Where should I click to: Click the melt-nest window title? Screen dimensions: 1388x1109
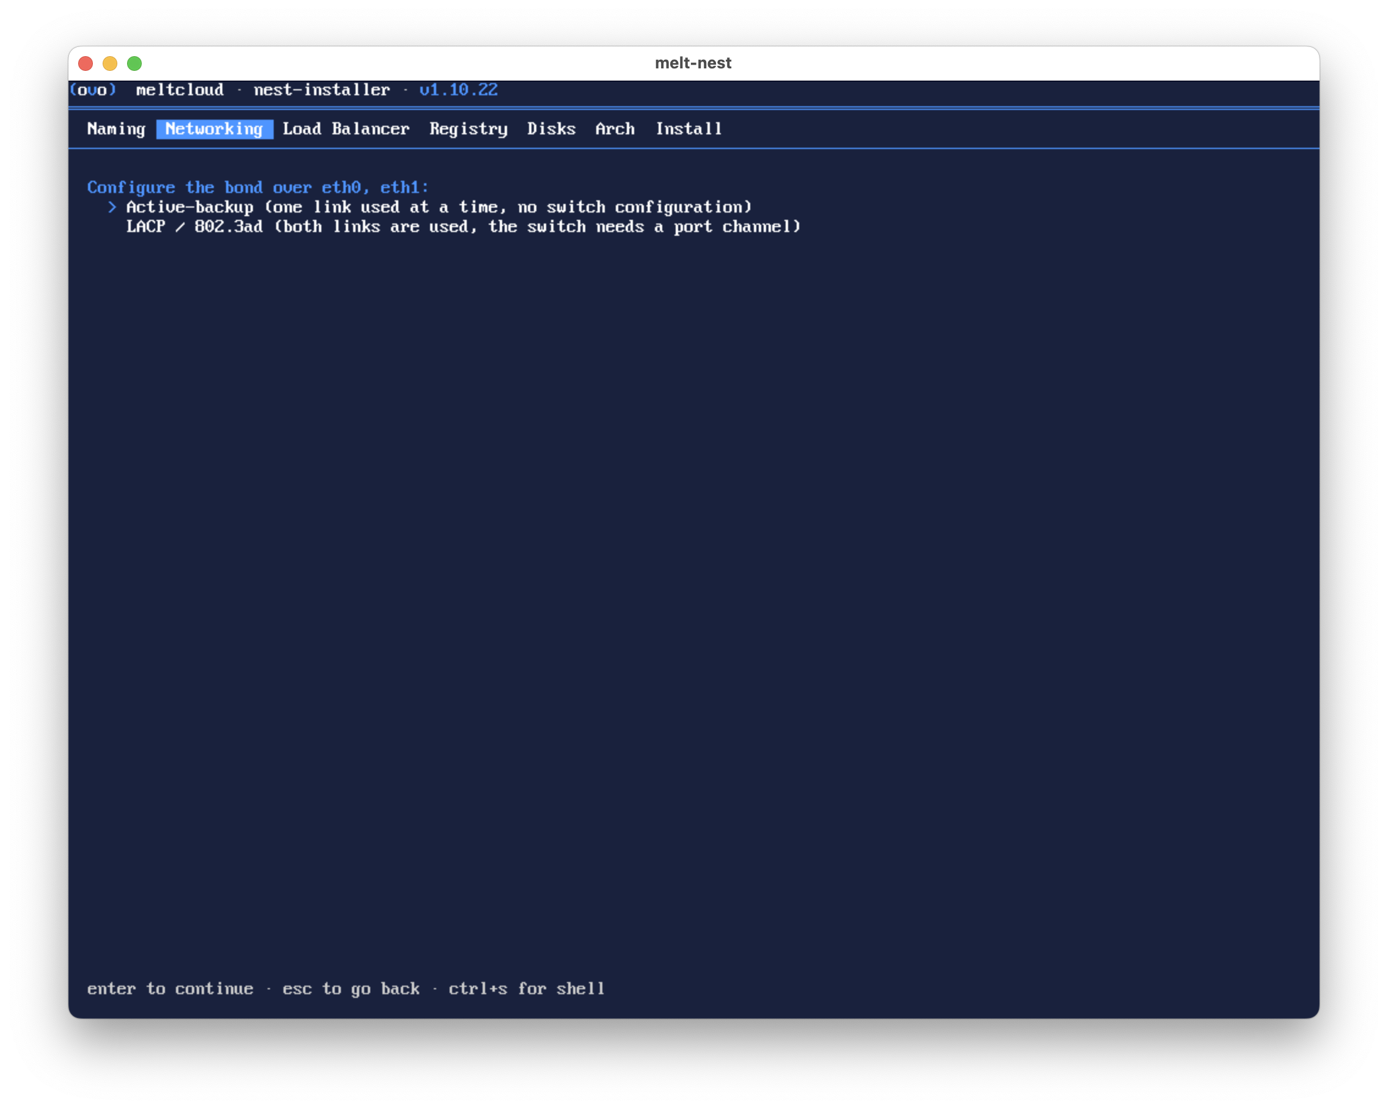point(693,63)
